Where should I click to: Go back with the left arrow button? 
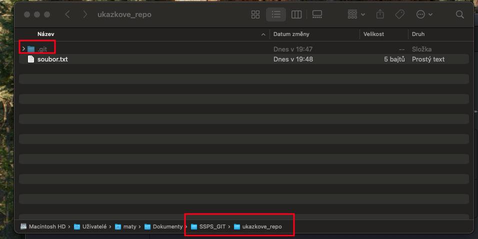pyautogui.click(x=67, y=14)
